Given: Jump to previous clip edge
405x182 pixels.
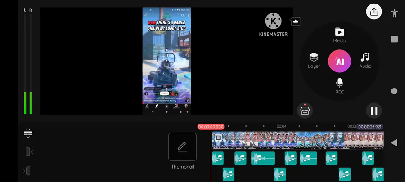Looking at the screenshot, I should 28,152.
